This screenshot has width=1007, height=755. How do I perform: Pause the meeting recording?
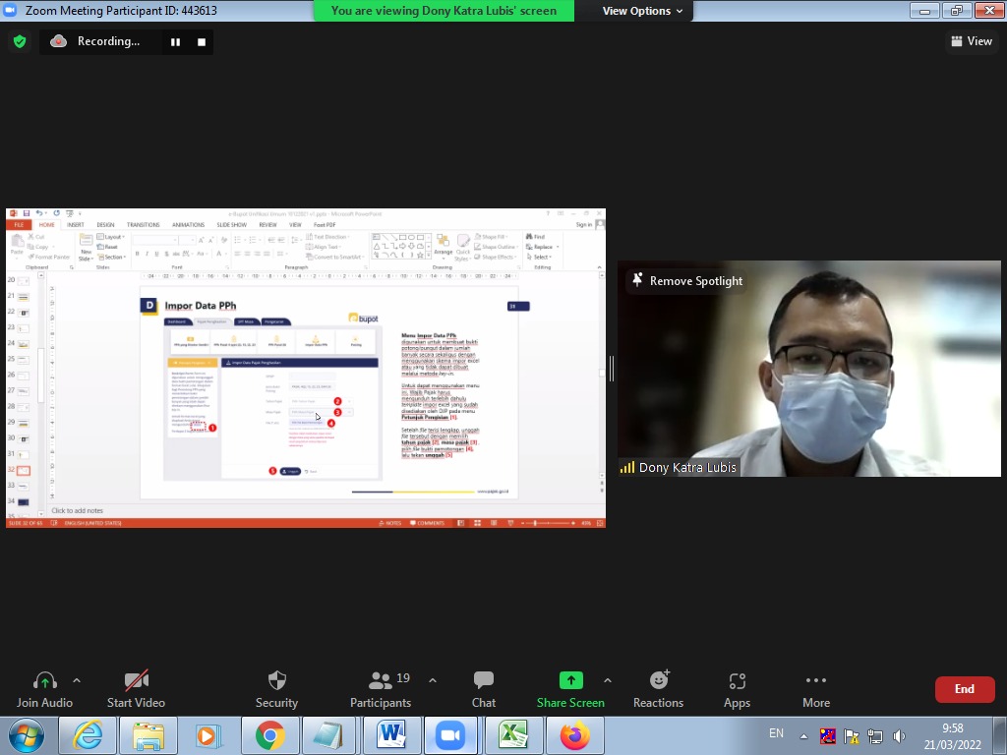[x=176, y=42]
